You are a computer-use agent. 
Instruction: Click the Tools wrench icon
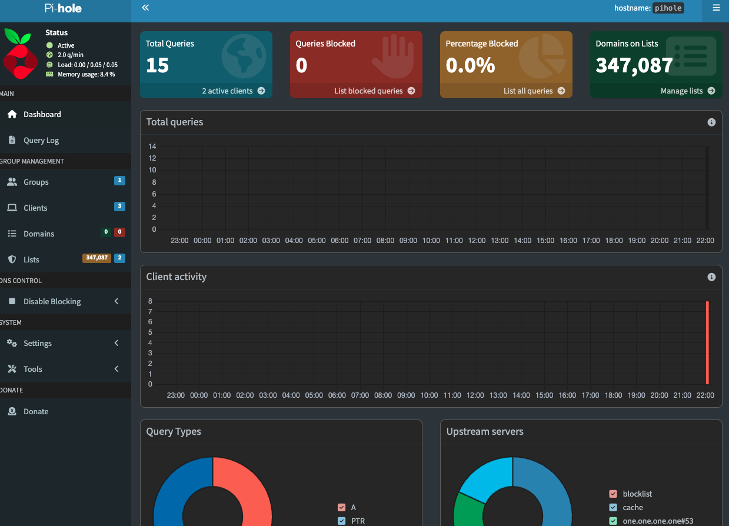(x=12, y=369)
